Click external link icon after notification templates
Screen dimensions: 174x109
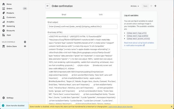(144, 46)
